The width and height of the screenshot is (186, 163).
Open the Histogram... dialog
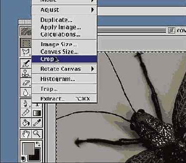(64, 79)
